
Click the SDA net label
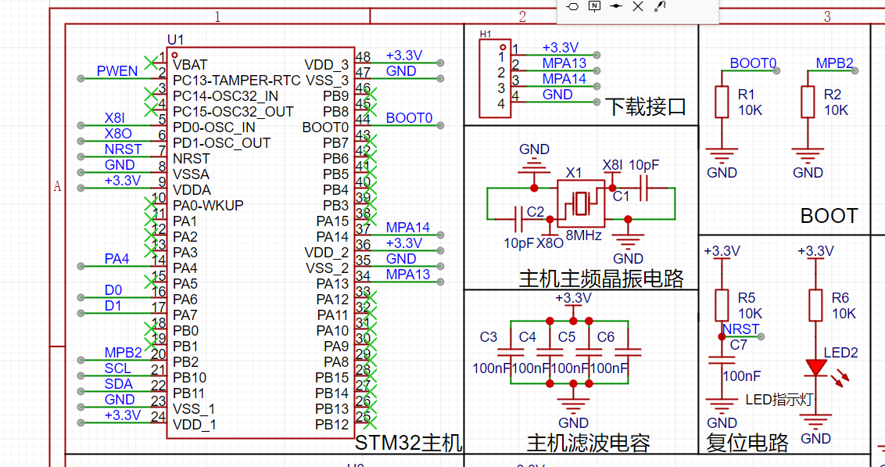119,384
